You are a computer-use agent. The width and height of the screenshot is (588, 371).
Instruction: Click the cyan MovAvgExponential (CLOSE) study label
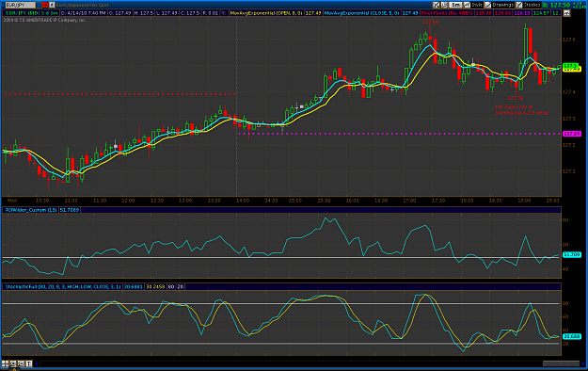tap(362, 13)
